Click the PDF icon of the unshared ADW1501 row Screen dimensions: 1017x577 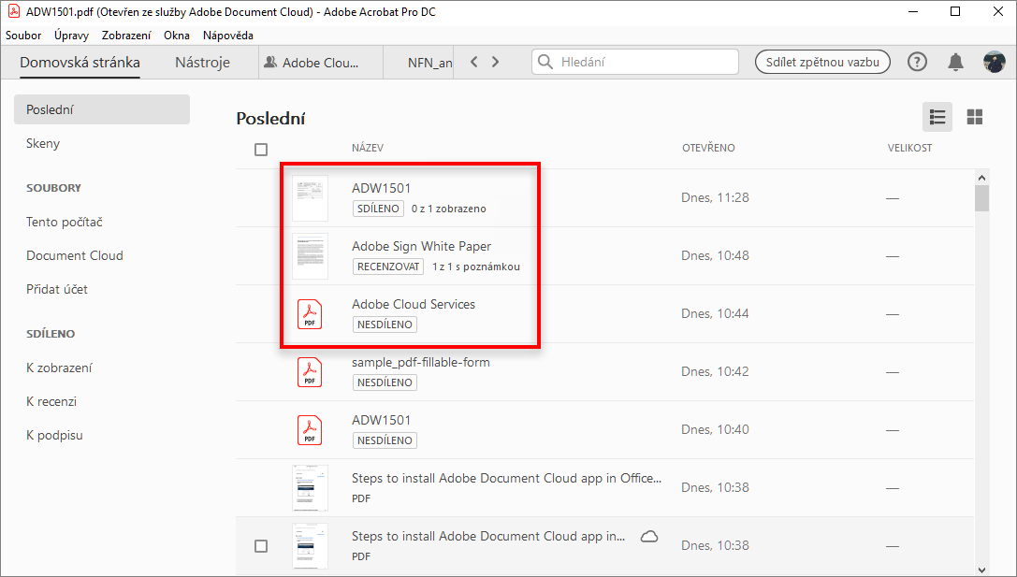click(x=310, y=430)
